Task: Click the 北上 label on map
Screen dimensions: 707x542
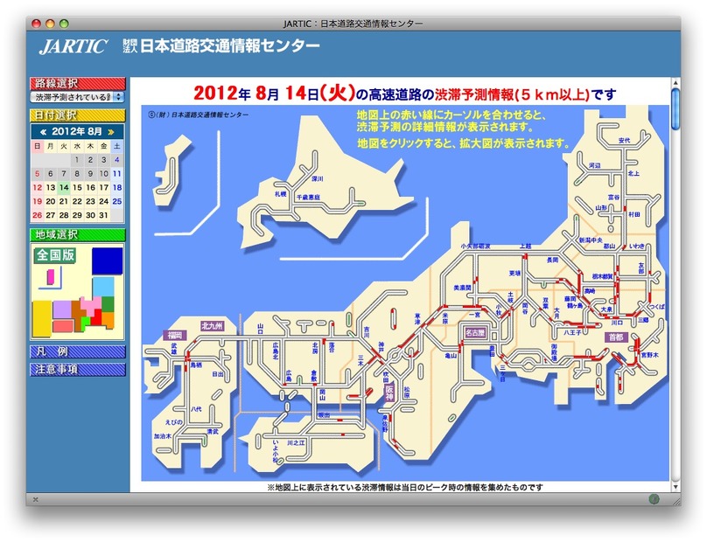Action: tap(633, 173)
